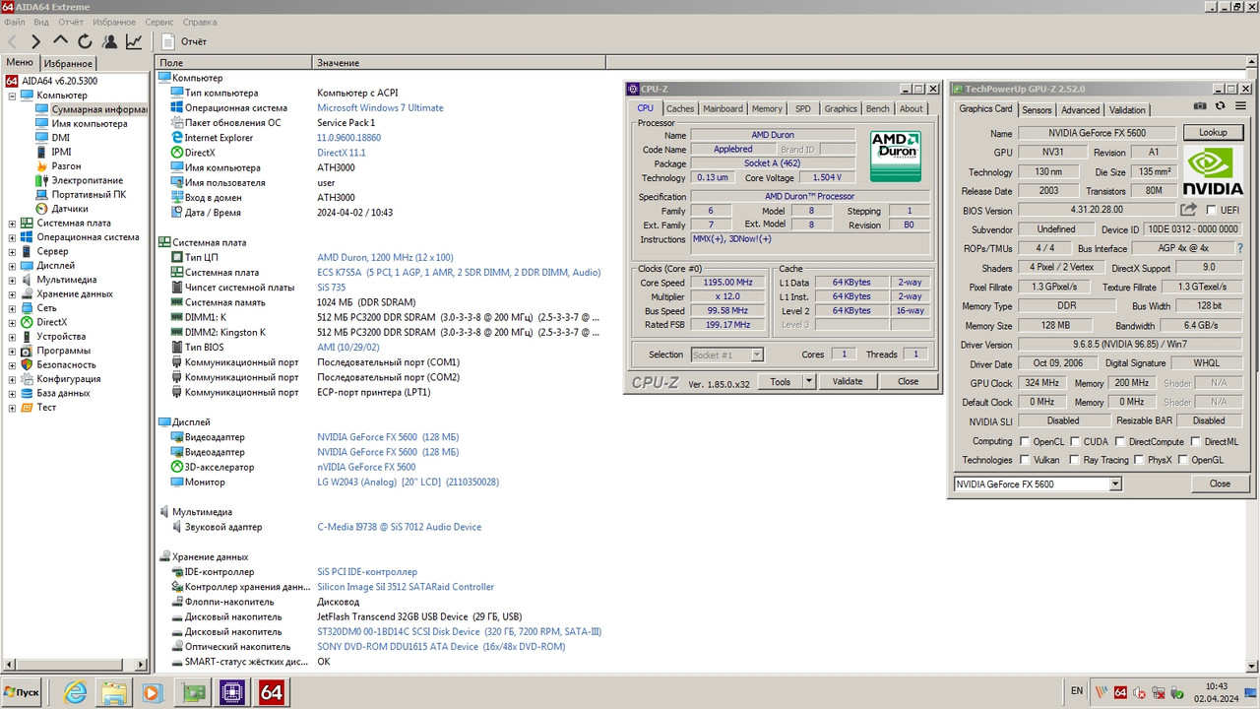Click the Пуск Start button
Image resolution: width=1260 pixels, height=709 pixels.
click(x=23, y=692)
